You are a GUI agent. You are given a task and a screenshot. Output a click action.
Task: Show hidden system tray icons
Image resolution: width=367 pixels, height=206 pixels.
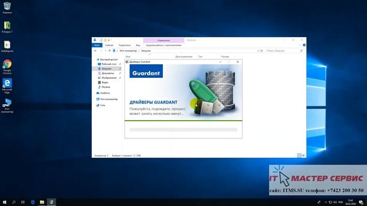click(326, 202)
